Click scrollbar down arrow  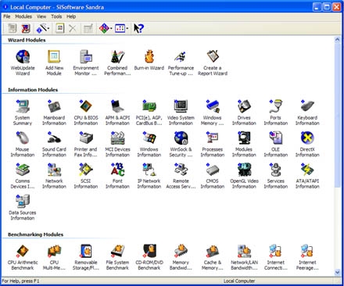337,273
